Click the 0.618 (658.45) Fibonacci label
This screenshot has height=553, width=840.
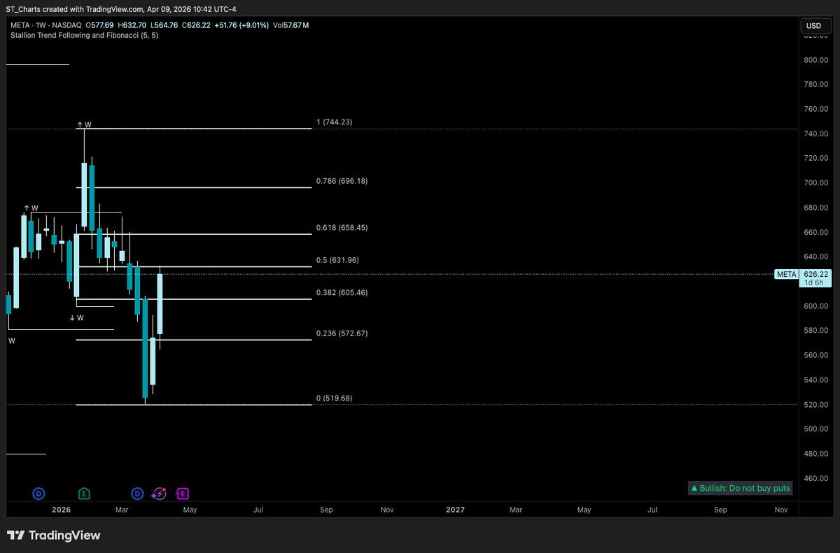[x=342, y=227]
